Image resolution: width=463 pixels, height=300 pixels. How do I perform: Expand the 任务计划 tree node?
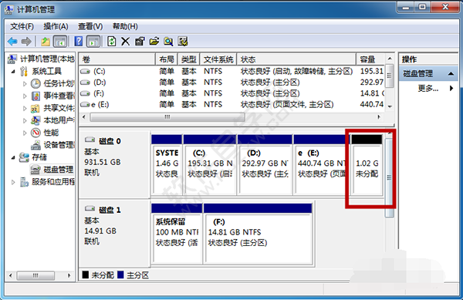coord(25,84)
